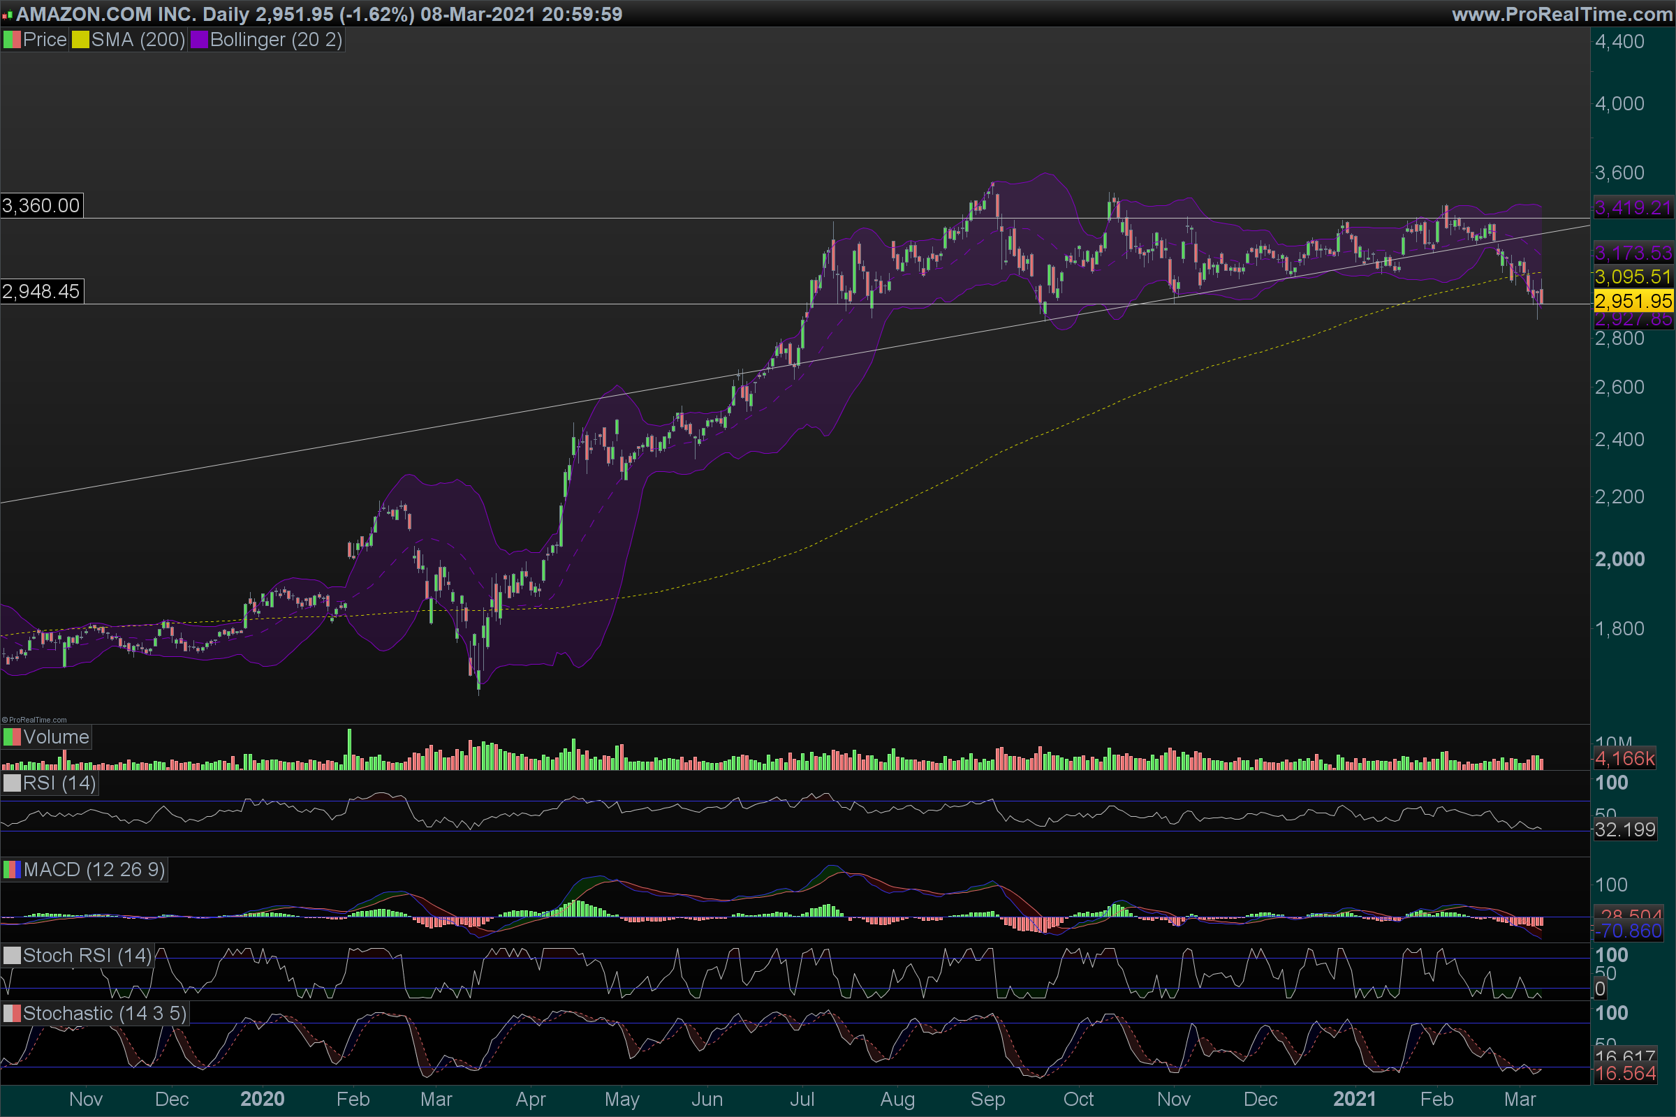Image resolution: width=1676 pixels, height=1117 pixels.
Task: Click the green-red Price legend icon
Action: point(12,40)
